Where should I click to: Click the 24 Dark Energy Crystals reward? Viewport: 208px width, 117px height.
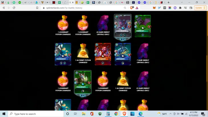(x=103, y=25)
